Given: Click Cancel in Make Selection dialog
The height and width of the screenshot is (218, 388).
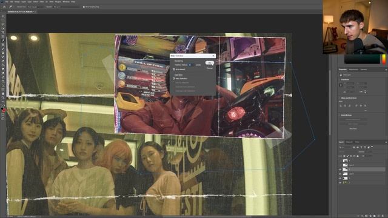Looking at the screenshot, I should coord(210,68).
